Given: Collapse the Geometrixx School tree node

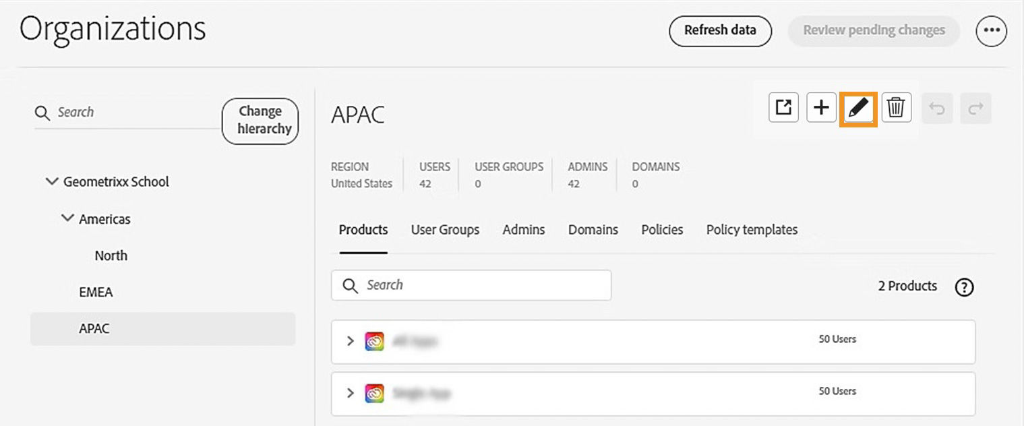Looking at the screenshot, I should (52, 182).
